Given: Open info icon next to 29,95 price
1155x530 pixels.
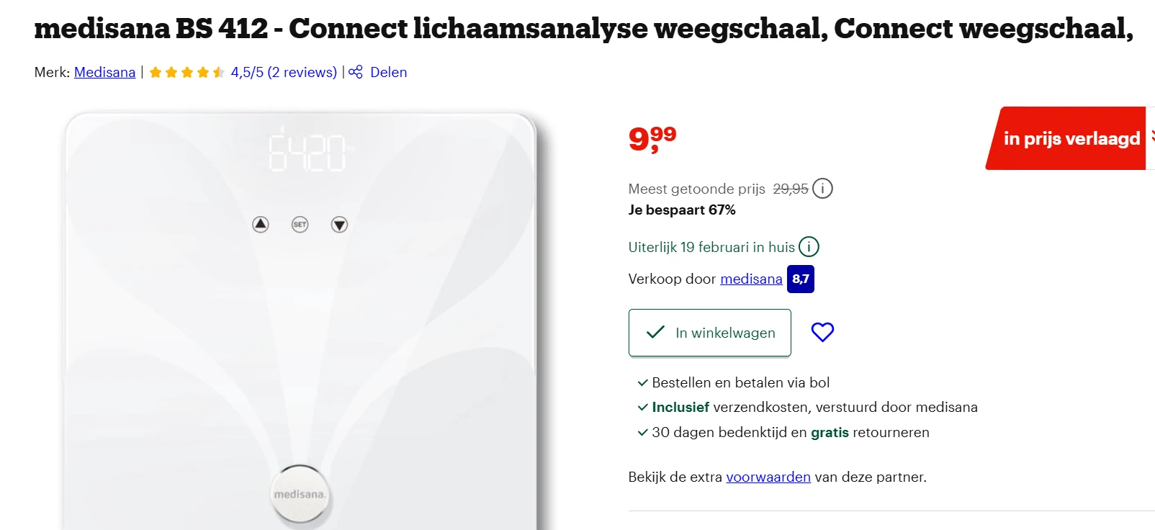Looking at the screenshot, I should (x=822, y=189).
